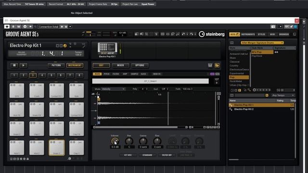Open the Options page
308x173 pixels.
[140, 65]
